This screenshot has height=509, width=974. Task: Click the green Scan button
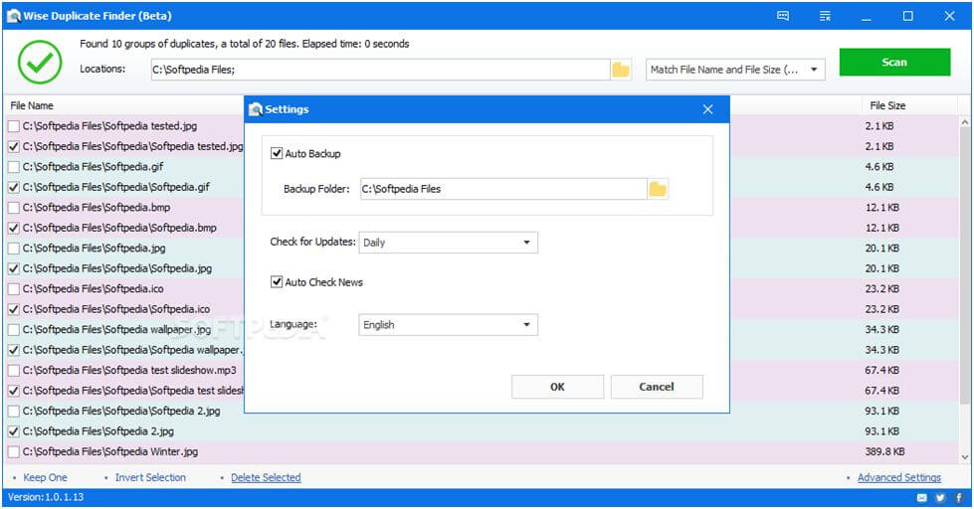893,62
